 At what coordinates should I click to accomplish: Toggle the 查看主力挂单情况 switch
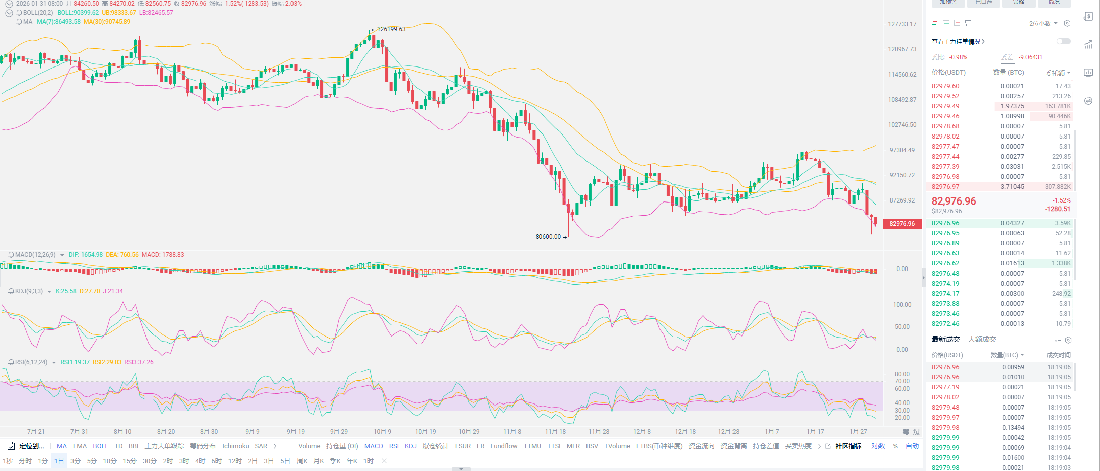pos(1063,41)
